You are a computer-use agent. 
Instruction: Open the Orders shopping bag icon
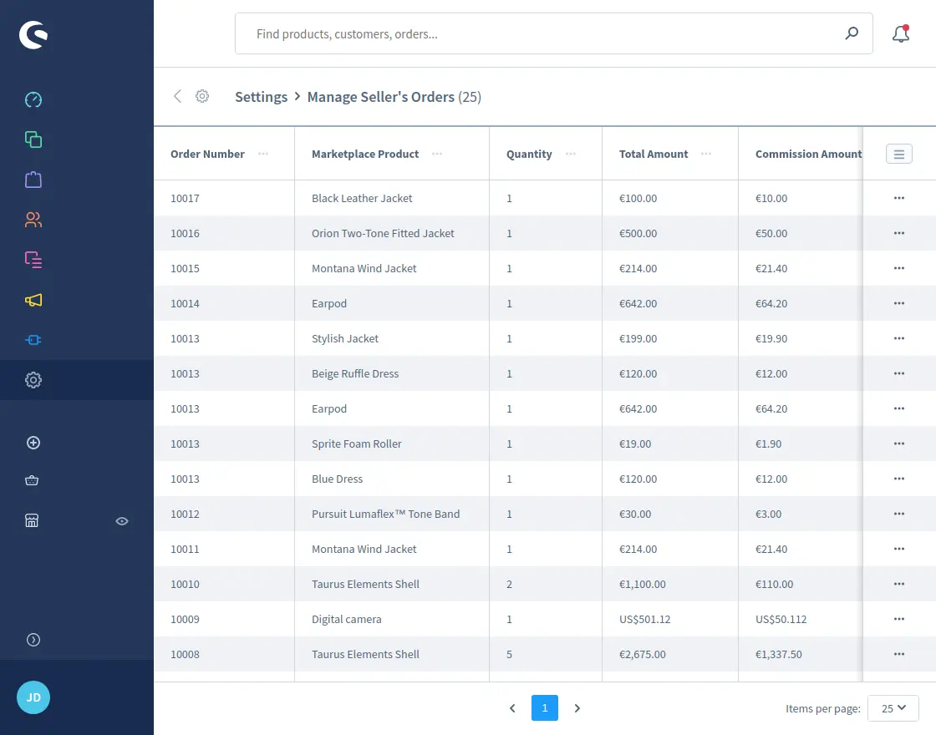click(x=33, y=180)
